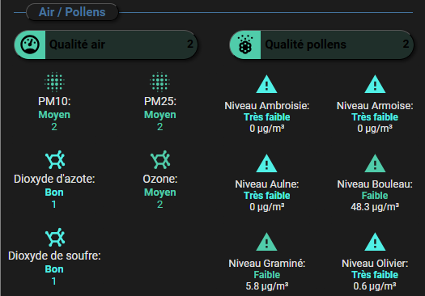Click the Ozone molecule icon

[x=160, y=160]
